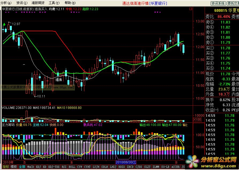
Task: Click the 2010年 label on the time axis
Action: [8, 162]
